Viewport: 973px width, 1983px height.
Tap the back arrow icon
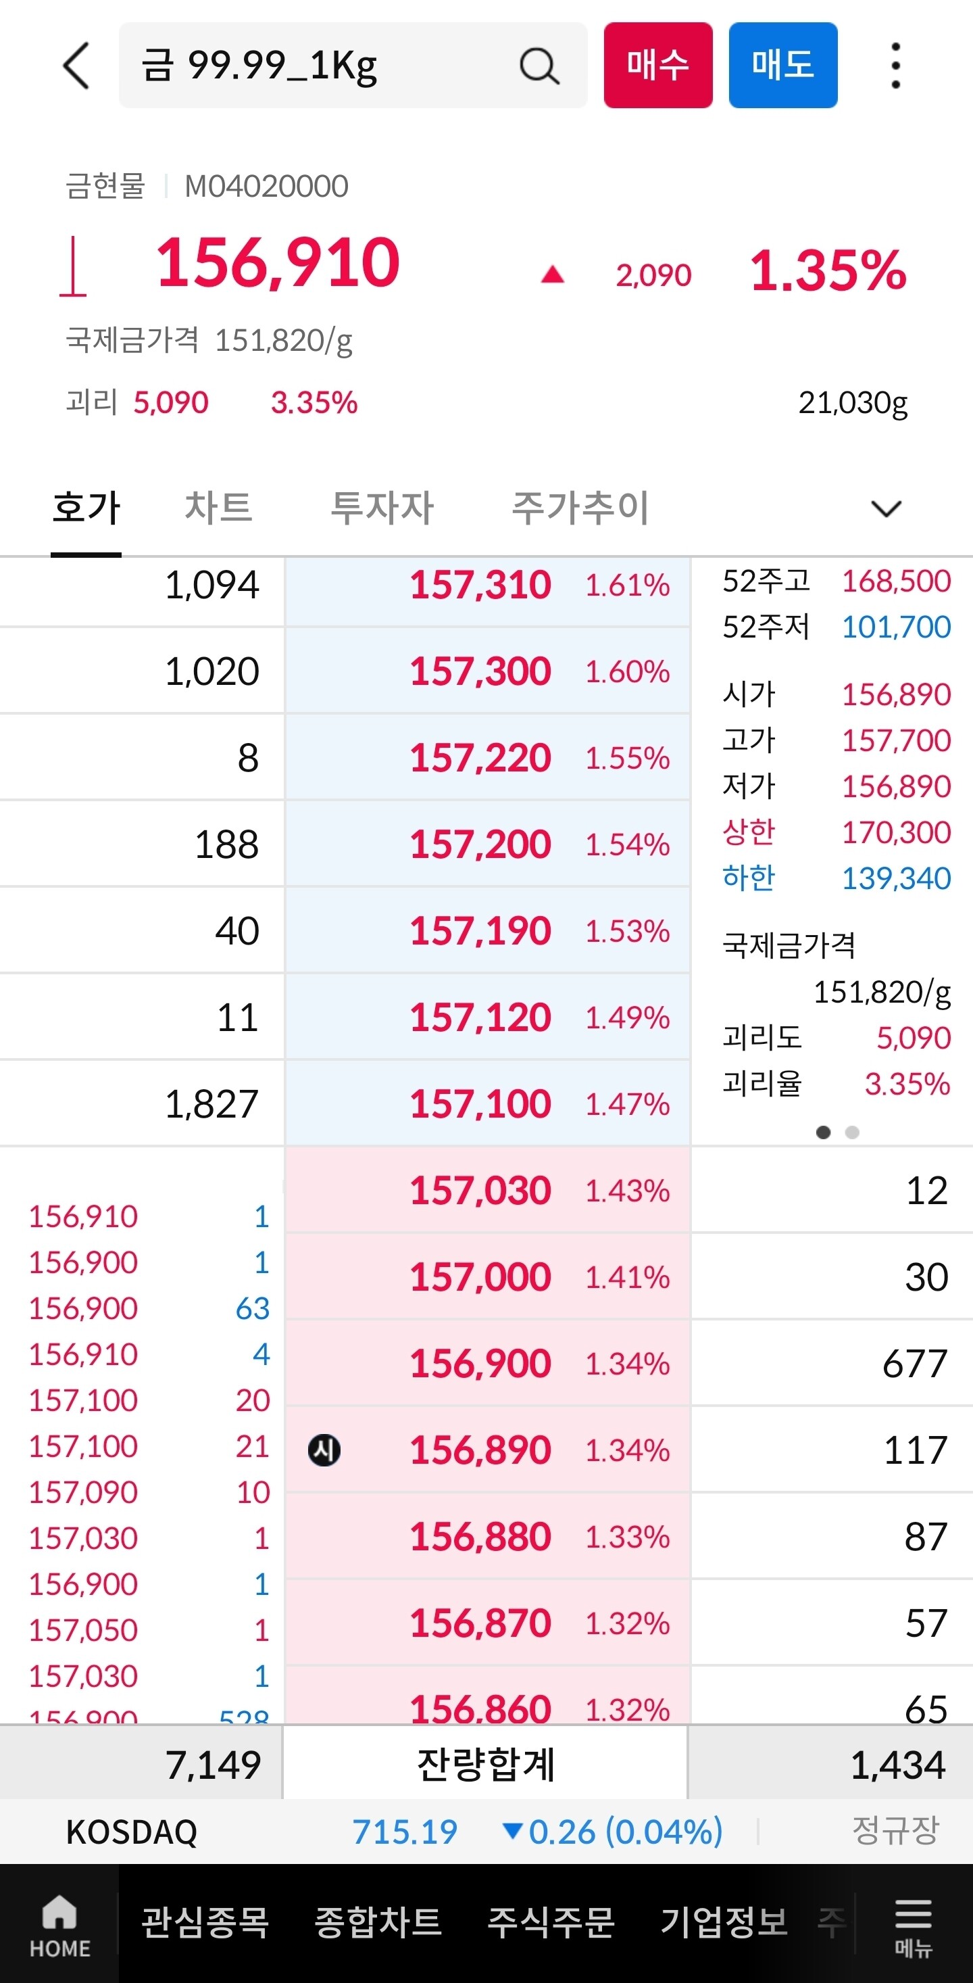[76, 66]
